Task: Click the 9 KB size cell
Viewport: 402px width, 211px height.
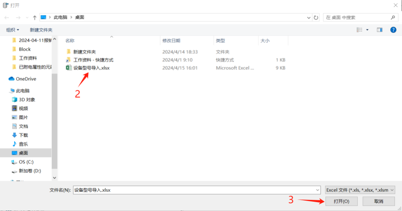Action: 281,68
